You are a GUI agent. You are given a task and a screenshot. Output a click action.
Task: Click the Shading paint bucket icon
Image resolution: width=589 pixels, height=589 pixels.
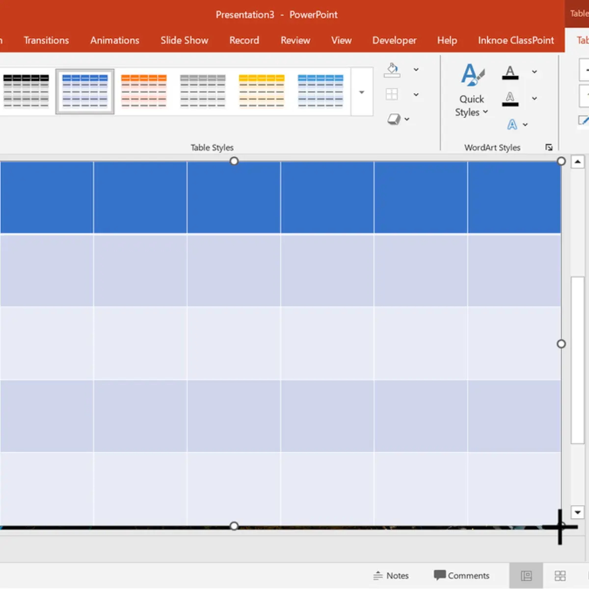(392, 70)
